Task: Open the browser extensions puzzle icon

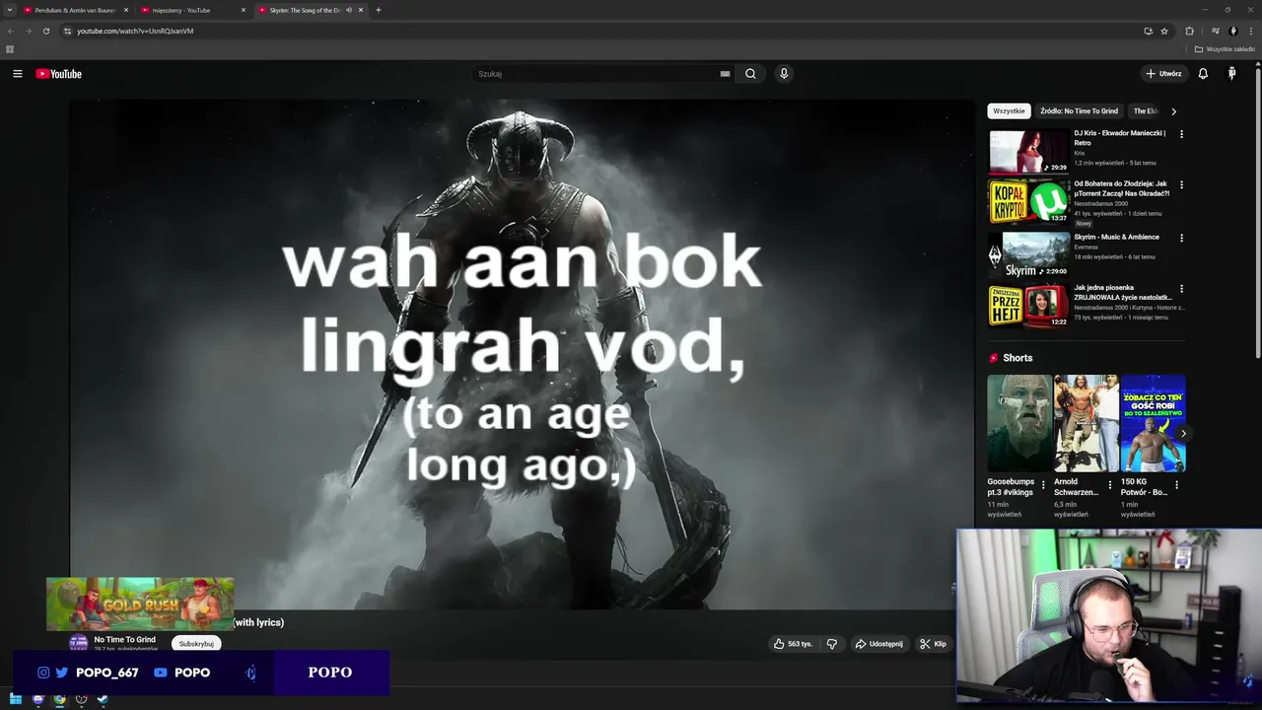Action: 1189,31
